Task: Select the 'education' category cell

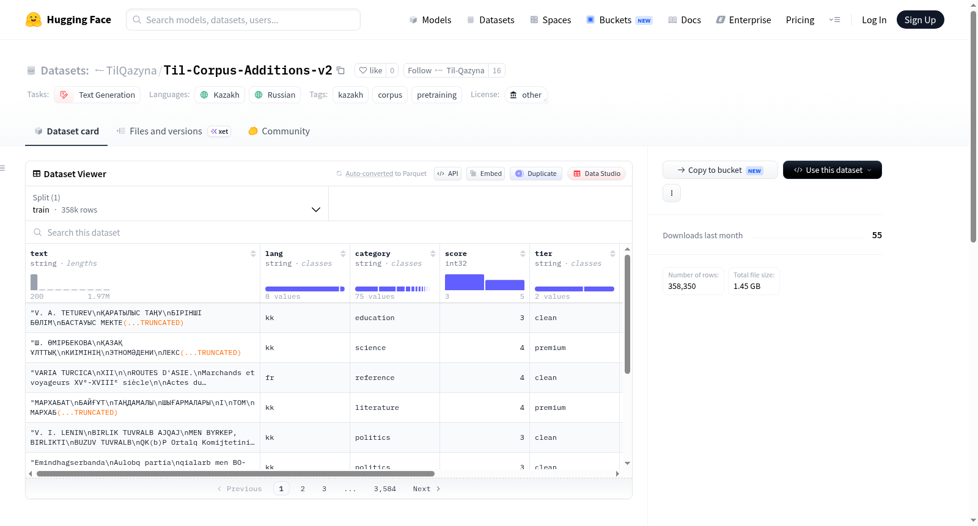Action: point(395,318)
